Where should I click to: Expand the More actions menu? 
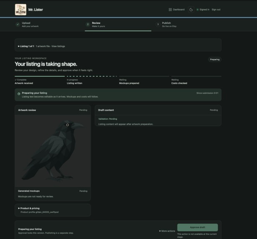coord(167,231)
